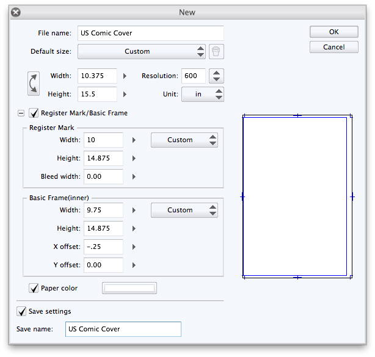The image size is (375, 357).
Task: Click the File name field
Action: pos(151,33)
